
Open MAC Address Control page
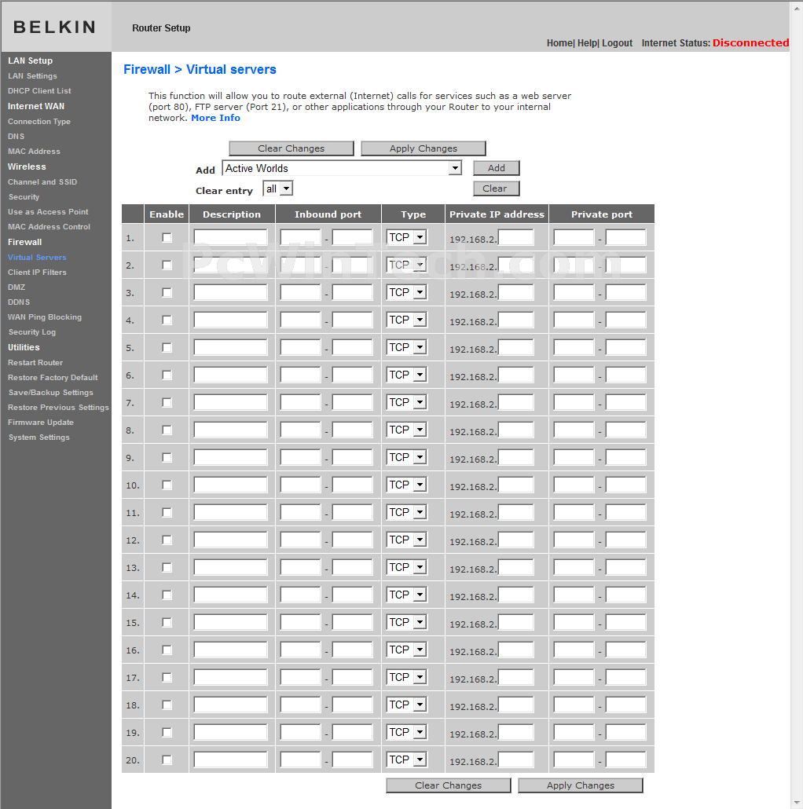[x=49, y=227]
